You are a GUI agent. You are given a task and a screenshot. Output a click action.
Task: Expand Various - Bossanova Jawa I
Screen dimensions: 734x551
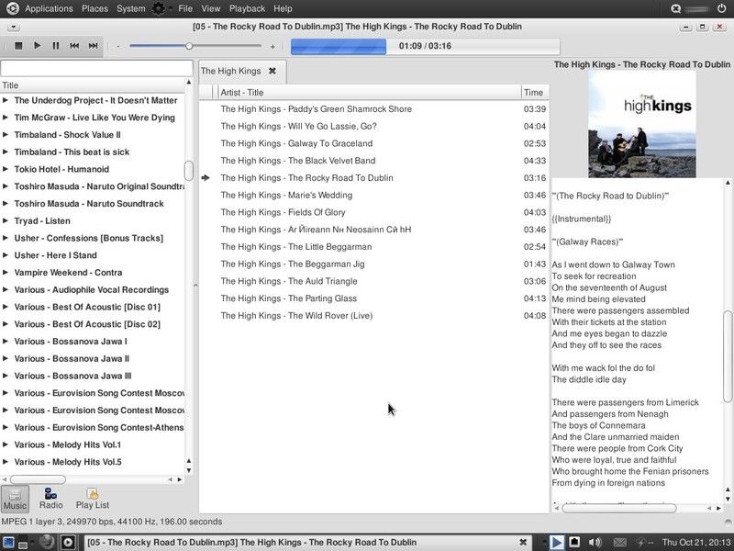coord(6,341)
